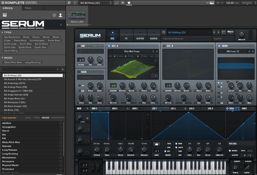Enable the SUB oscillator
This screenshot has height=175, width=257.
point(79,46)
